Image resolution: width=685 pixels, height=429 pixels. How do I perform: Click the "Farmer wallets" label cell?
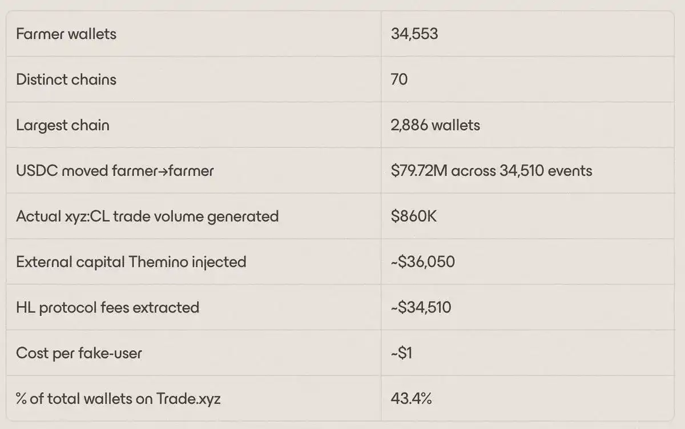click(x=66, y=34)
